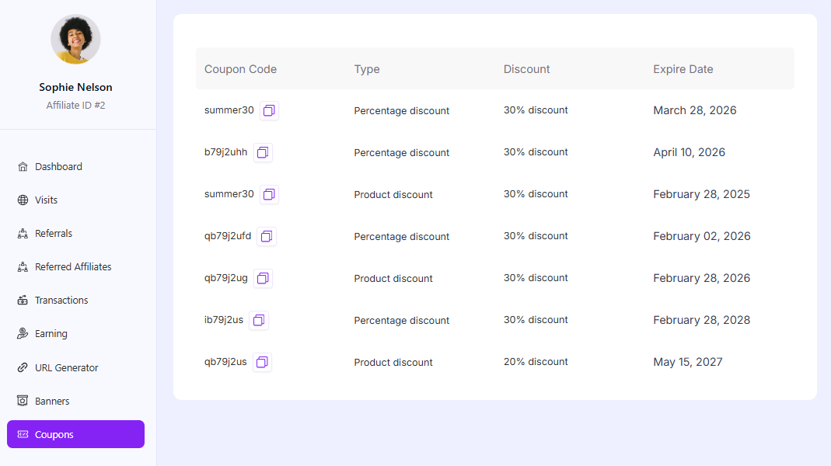Copy the b79j2uhh coupon code
Viewport: 831px width, 466px height.
[x=263, y=153]
